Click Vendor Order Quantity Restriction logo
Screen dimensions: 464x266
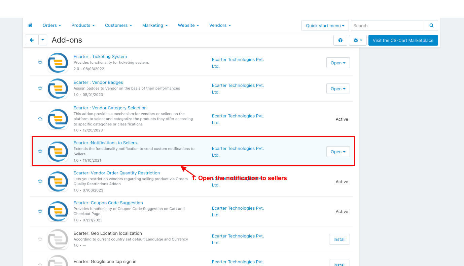pos(58,181)
